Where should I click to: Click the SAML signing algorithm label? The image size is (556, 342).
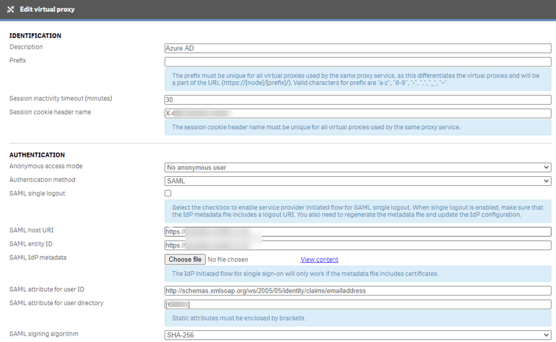(44, 334)
